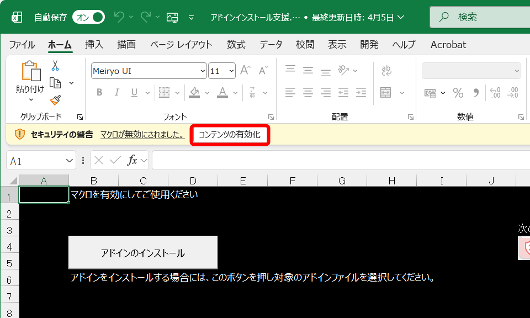Open the number format dropdown box
Image resolution: width=530 pixels, height=318 pixels.
pos(471,71)
